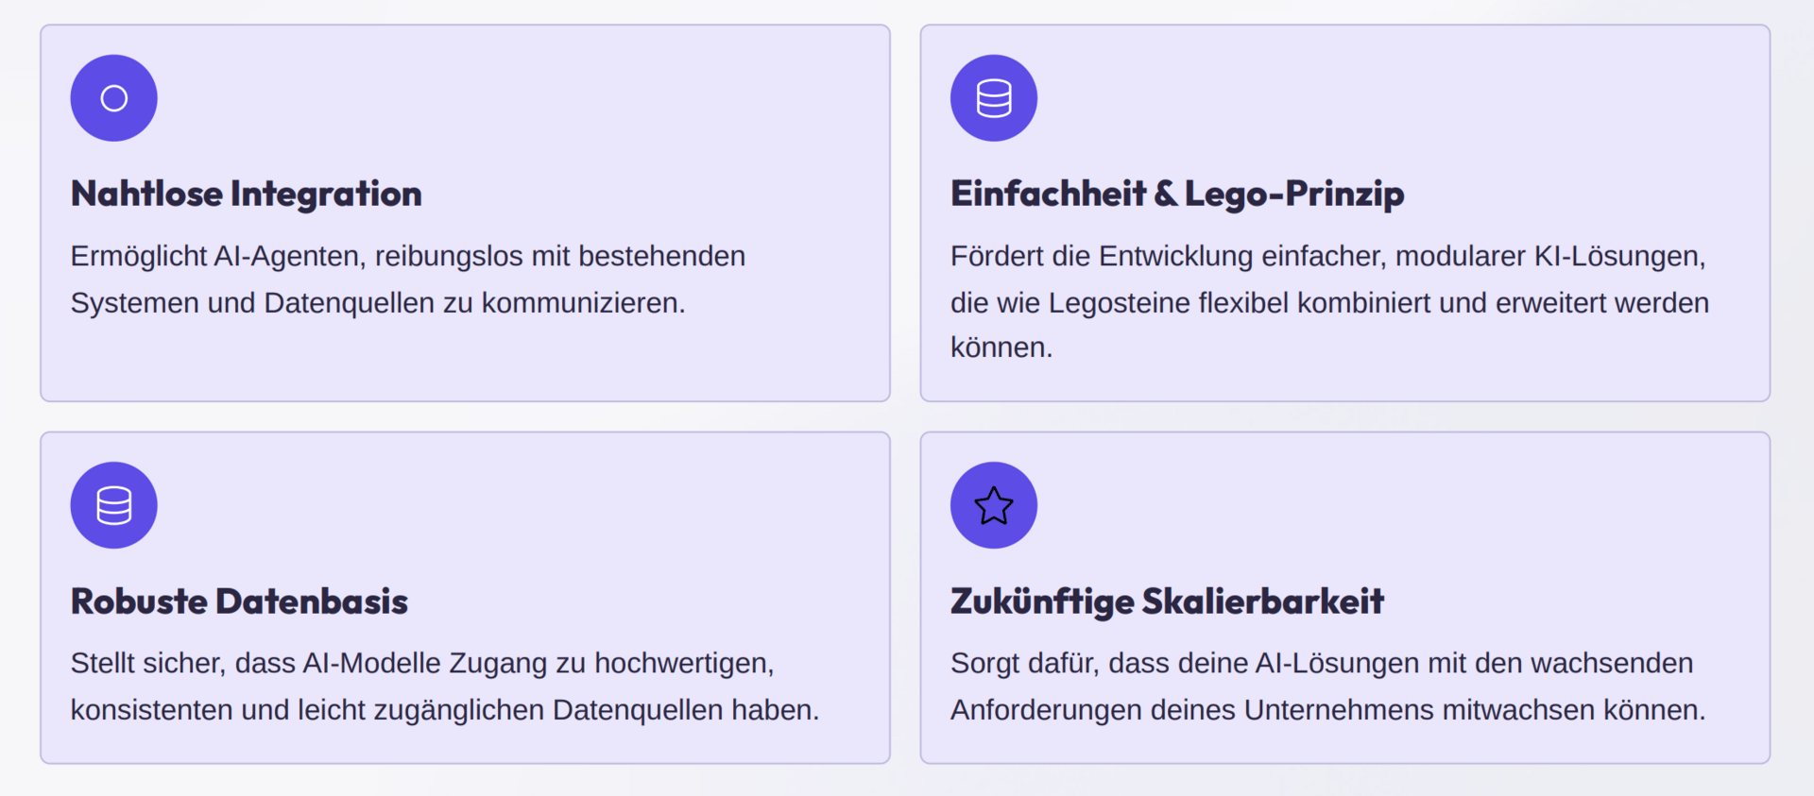Click the database icon above Einfachheit & Lego-Prinzip
The width and height of the screenshot is (1814, 796).
(x=994, y=98)
